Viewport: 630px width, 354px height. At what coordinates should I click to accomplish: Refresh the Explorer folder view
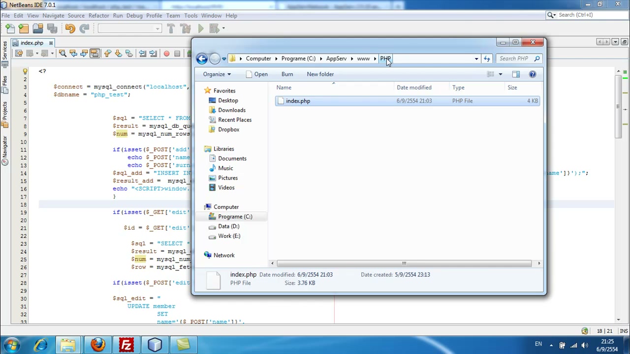coord(487,59)
